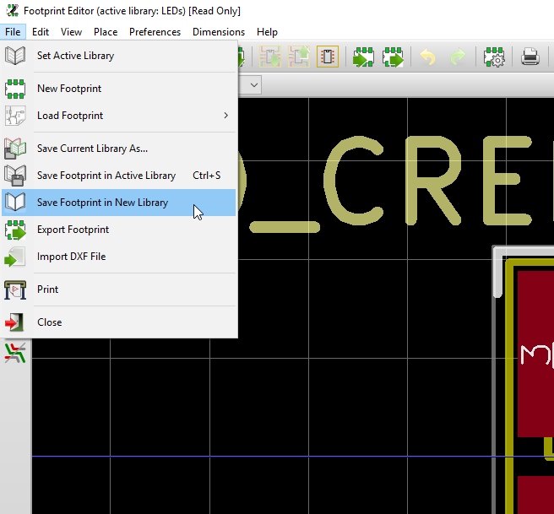
Task: Click the printer icon in the toolbar
Action: (x=530, y=57)
